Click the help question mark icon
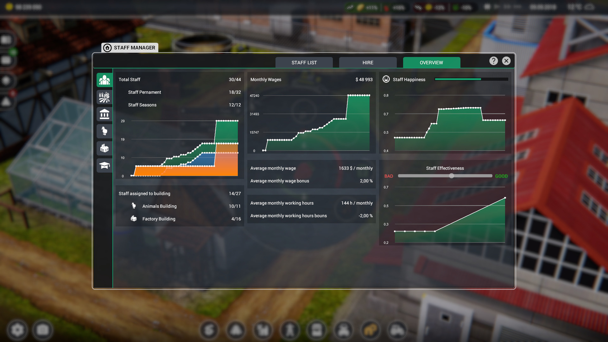 click(x=493, y=61)
